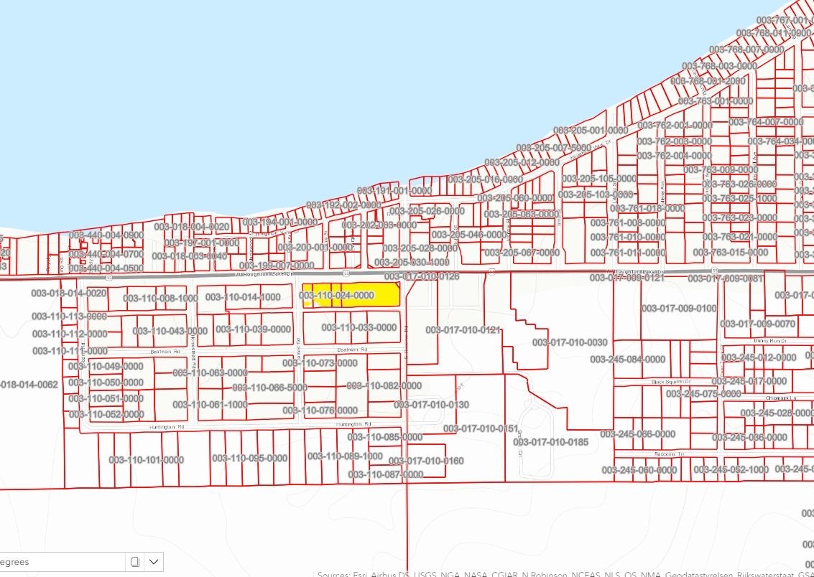
Task: Open the Esri sources attribution text
Action: click(x=565, y=573)
